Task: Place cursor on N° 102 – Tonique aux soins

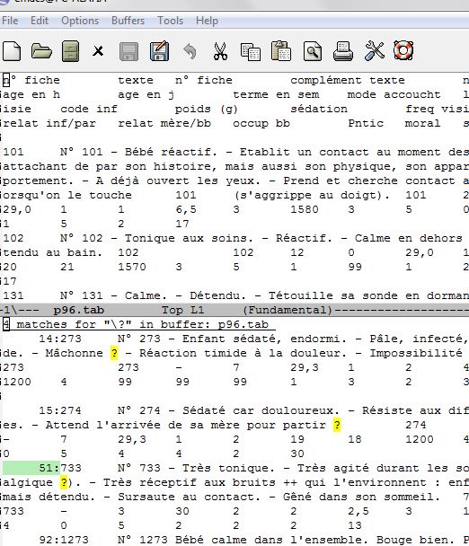Action: coord(156,238)
